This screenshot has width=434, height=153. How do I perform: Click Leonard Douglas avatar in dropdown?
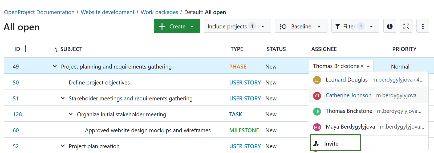317,80
